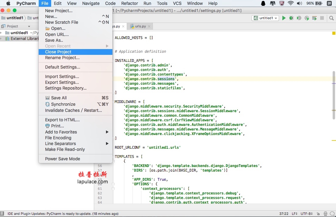Open the untitled1 run configuration dropdown
336x217 pixels.
[265, 18]
